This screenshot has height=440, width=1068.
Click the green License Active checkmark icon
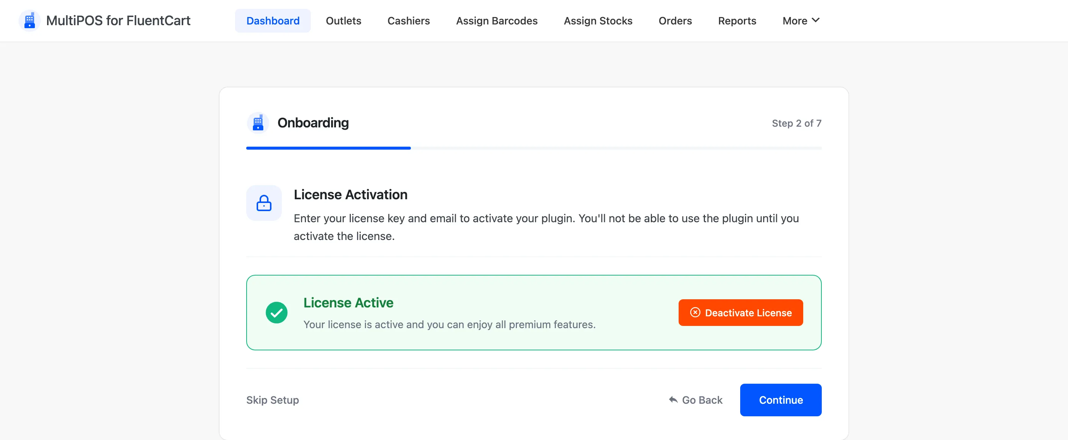pos(277,313)
